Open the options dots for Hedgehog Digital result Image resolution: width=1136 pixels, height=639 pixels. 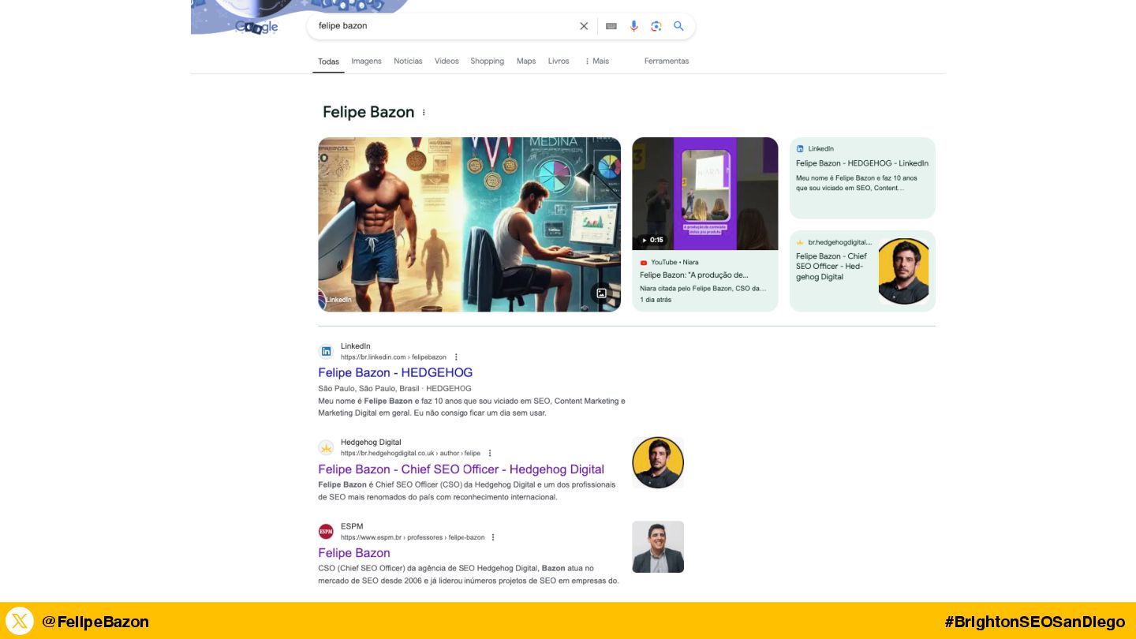click(490, 454)
